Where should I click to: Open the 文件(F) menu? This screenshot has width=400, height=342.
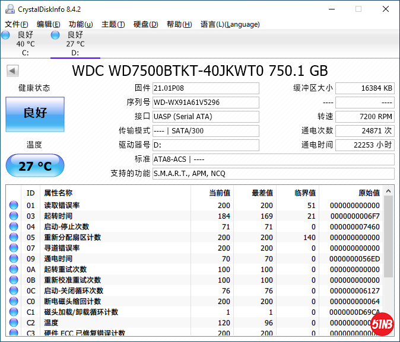17,24
